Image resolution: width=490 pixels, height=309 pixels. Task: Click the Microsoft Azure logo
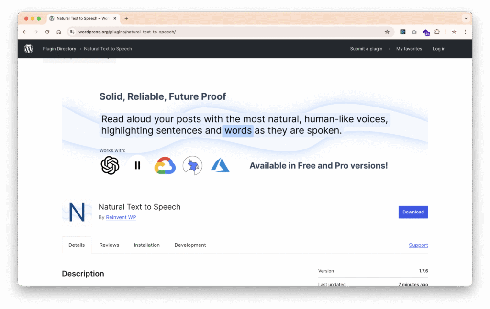tap(220, 165)
